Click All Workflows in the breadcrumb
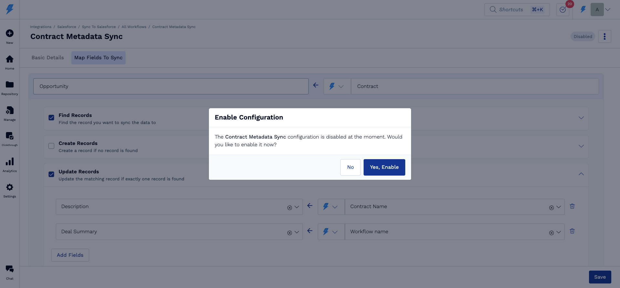The height and width of the screenshot is (288, 620). point(134,27)
